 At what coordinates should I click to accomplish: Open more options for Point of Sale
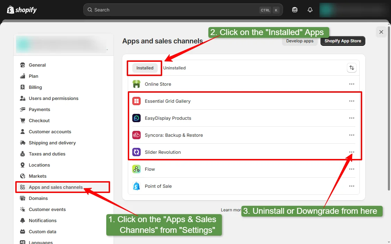(352, 186)
